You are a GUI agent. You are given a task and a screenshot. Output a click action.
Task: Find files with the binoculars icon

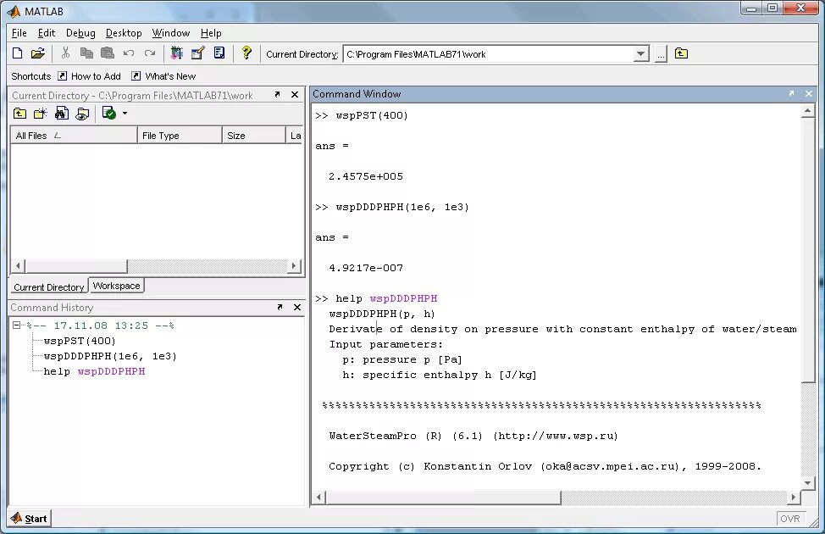coord(62,114)
